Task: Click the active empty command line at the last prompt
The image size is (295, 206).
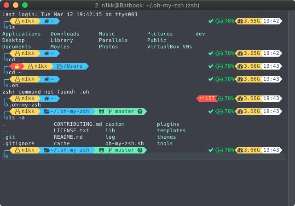Action: tap(144, 156)
